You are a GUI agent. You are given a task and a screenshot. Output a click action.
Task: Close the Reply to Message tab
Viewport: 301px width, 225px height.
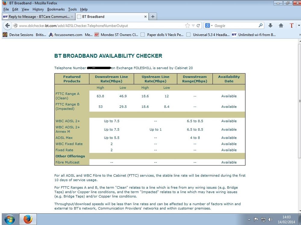72,17
